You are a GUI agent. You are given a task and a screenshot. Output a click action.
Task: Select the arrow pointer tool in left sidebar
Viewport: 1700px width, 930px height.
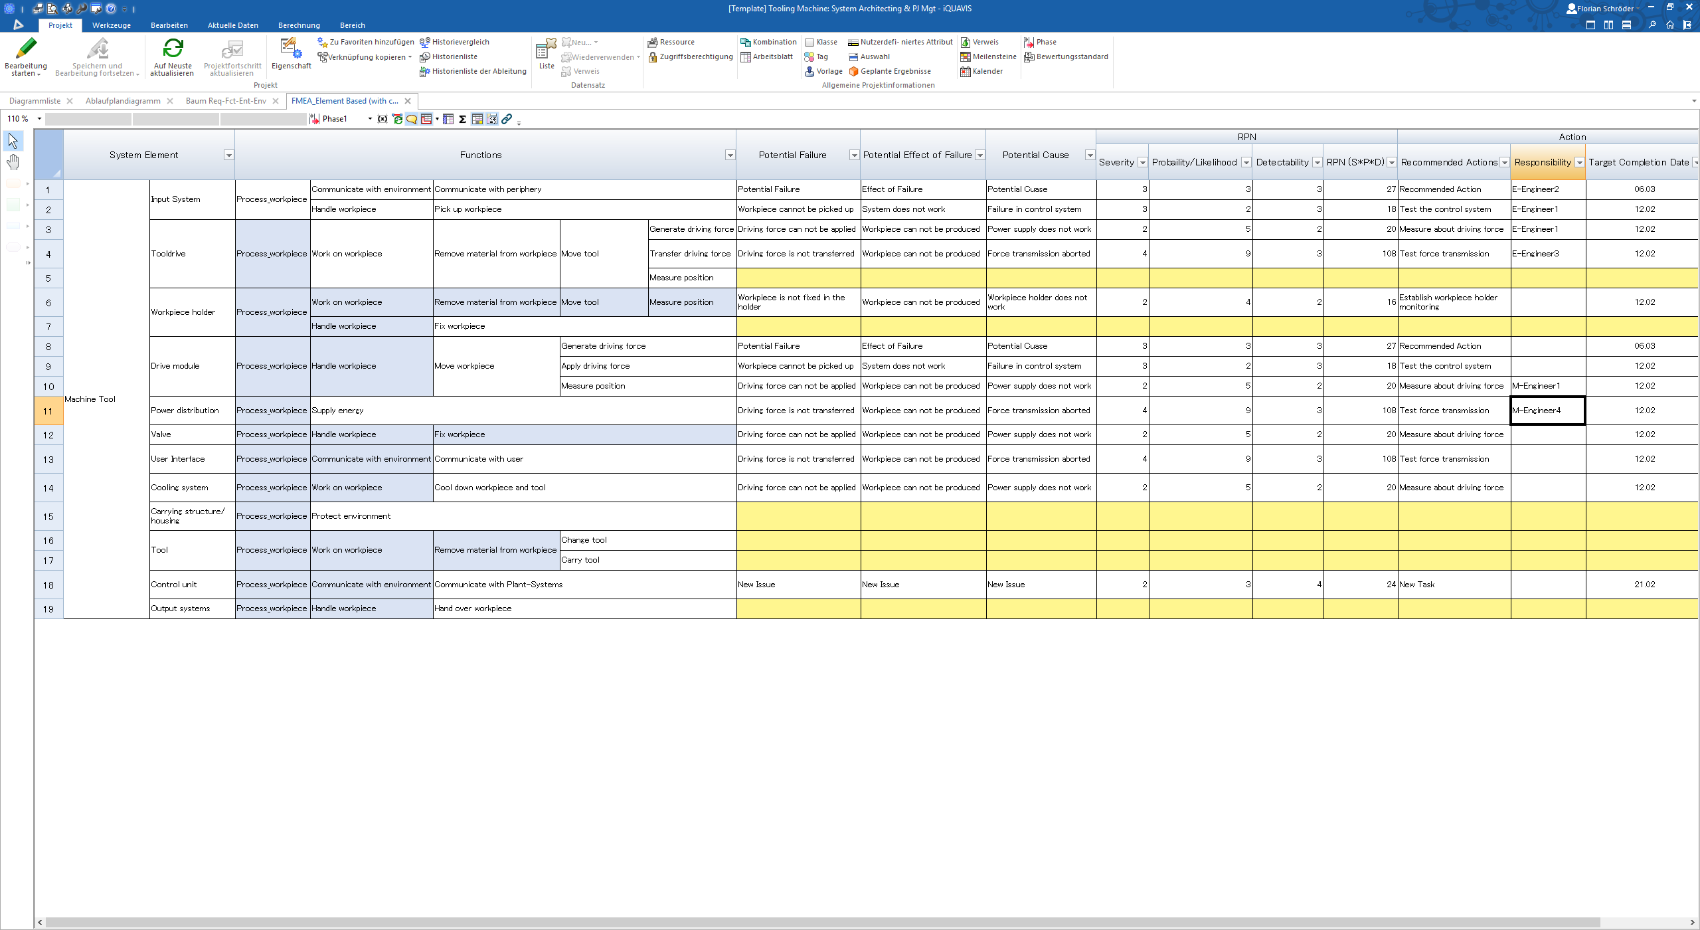(13, 140)
